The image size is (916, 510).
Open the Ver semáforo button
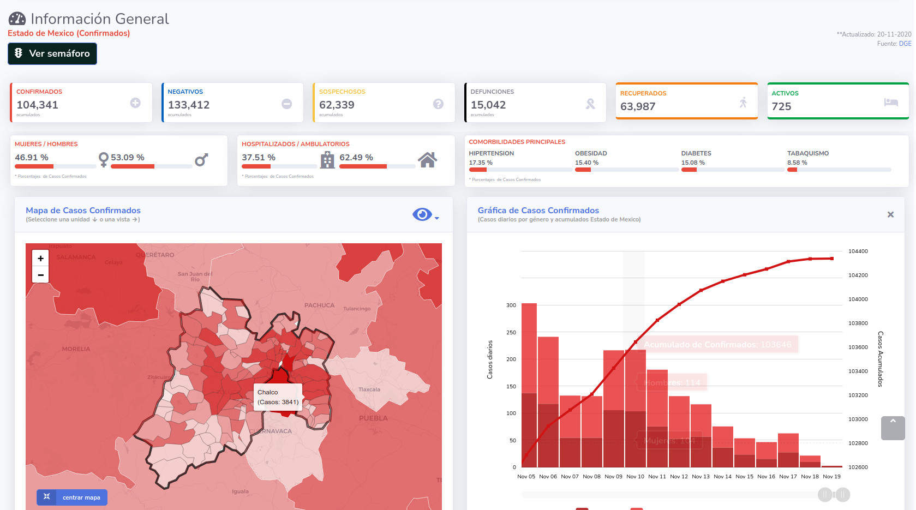[52, 53]
